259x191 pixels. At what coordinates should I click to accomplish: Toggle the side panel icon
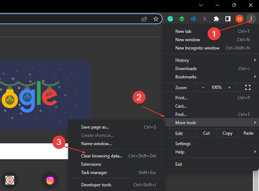pyautogui.click(x=228, y=19)
